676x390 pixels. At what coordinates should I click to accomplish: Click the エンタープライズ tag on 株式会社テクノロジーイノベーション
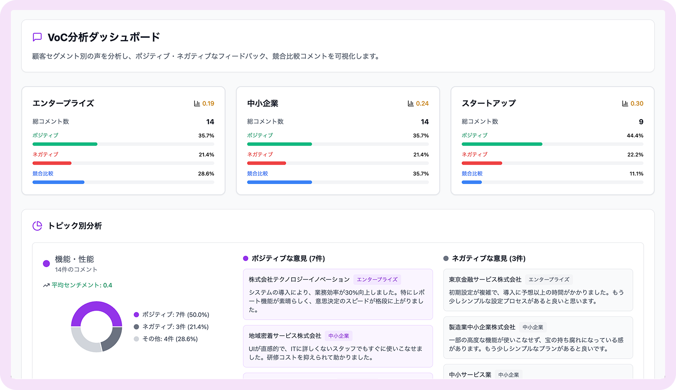(377, 280)
